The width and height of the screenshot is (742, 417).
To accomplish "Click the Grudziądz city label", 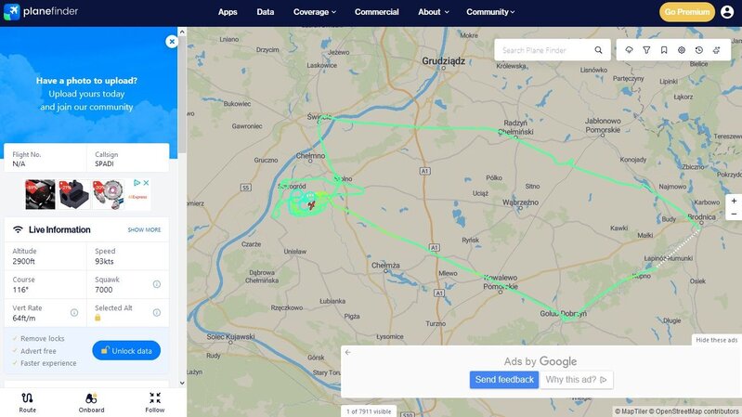I will pos(443,61).
